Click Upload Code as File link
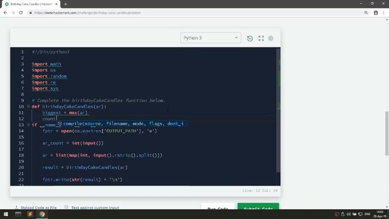The width and height of the screenshot is (389, 219). click(x=36, y=207)
